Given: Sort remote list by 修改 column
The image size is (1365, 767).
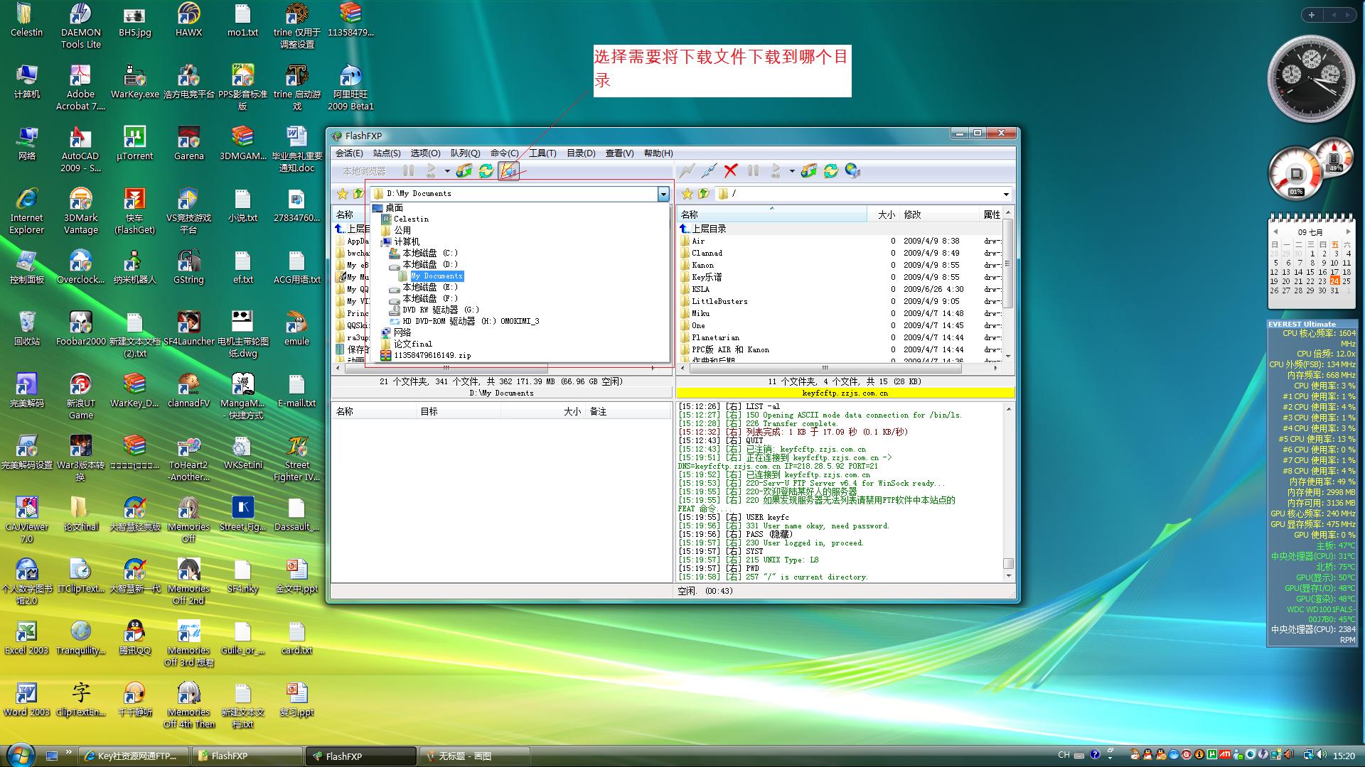Looking at the screenshot, I should (x=940, y=214).
